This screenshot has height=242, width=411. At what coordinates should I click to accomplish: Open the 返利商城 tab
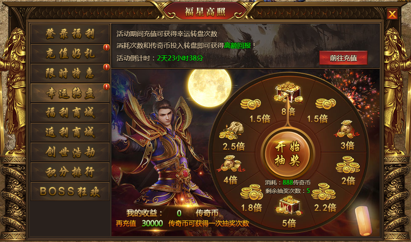point(70,132)
